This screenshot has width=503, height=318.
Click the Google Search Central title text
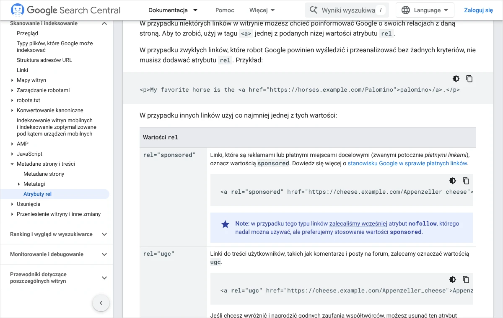(x=74, y=10)
